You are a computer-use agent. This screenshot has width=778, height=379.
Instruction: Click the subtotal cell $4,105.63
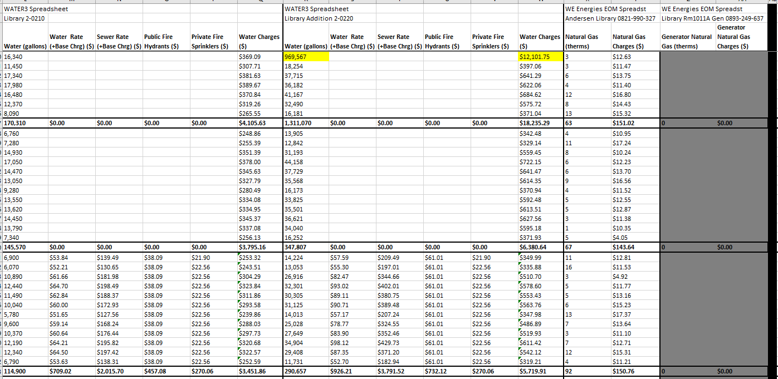coord(260,123)
